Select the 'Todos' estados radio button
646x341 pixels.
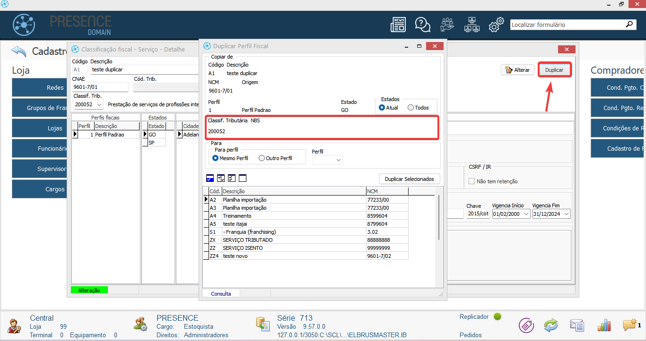(x=410, y=108)
